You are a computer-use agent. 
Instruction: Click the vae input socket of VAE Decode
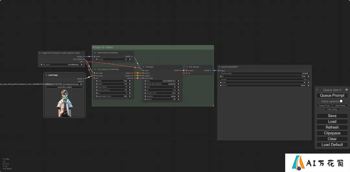[186, 73]
